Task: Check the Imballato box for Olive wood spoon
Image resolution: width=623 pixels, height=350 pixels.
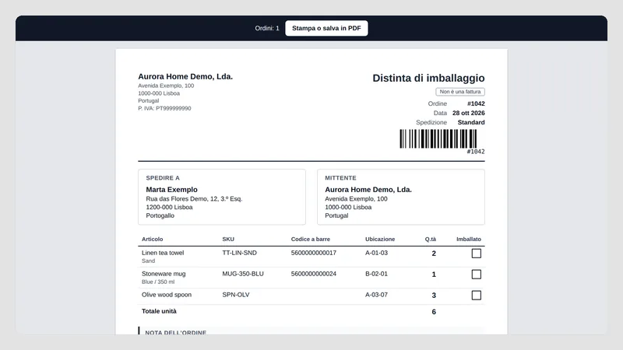Action: pos(476,296)
